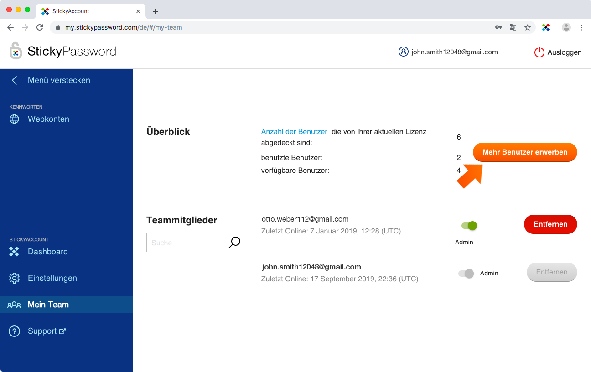Open saved passwords key icon
591x372 pixels.
click(498, 27)
